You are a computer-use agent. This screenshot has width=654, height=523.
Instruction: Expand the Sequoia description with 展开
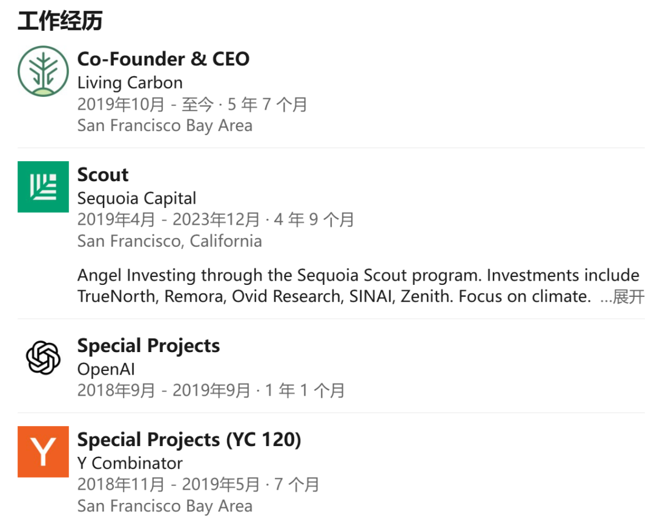[629, 297]
